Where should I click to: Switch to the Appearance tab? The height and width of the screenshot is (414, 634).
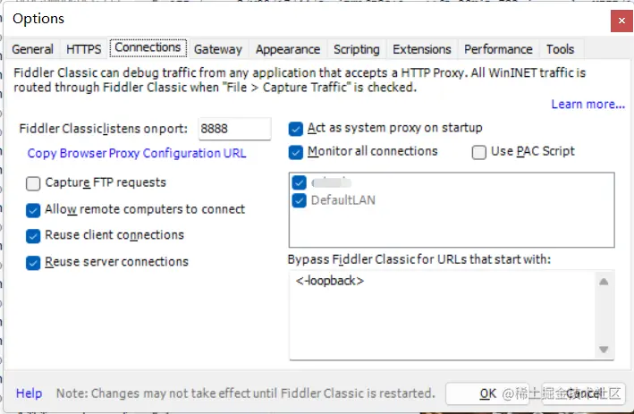point(288,49)
